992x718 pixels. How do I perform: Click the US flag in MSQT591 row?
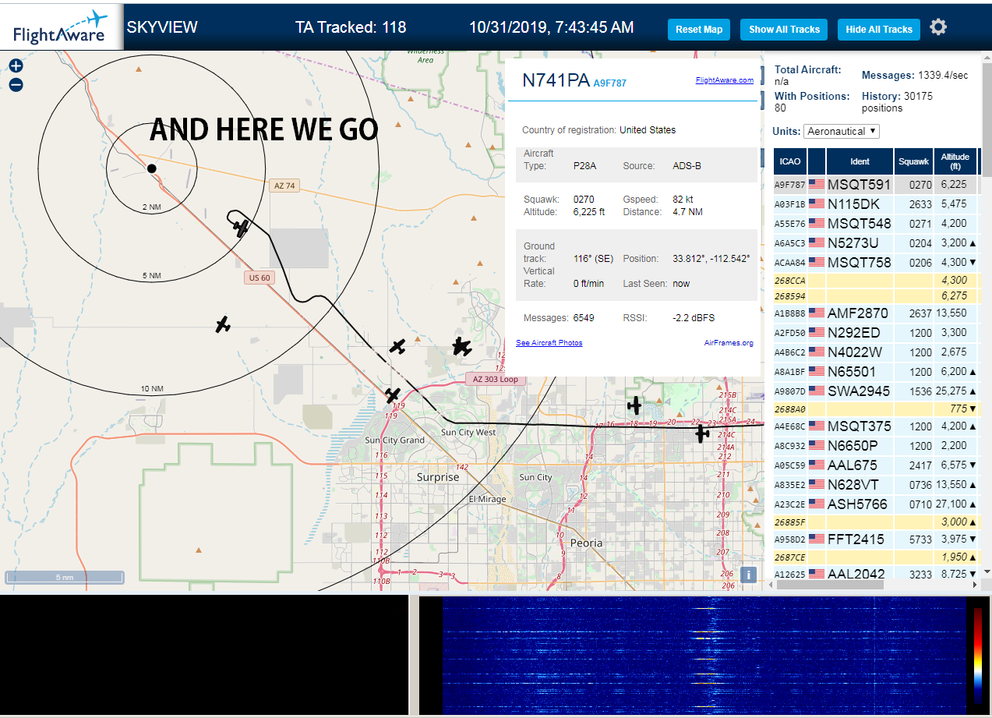click(x=817, y=185)
